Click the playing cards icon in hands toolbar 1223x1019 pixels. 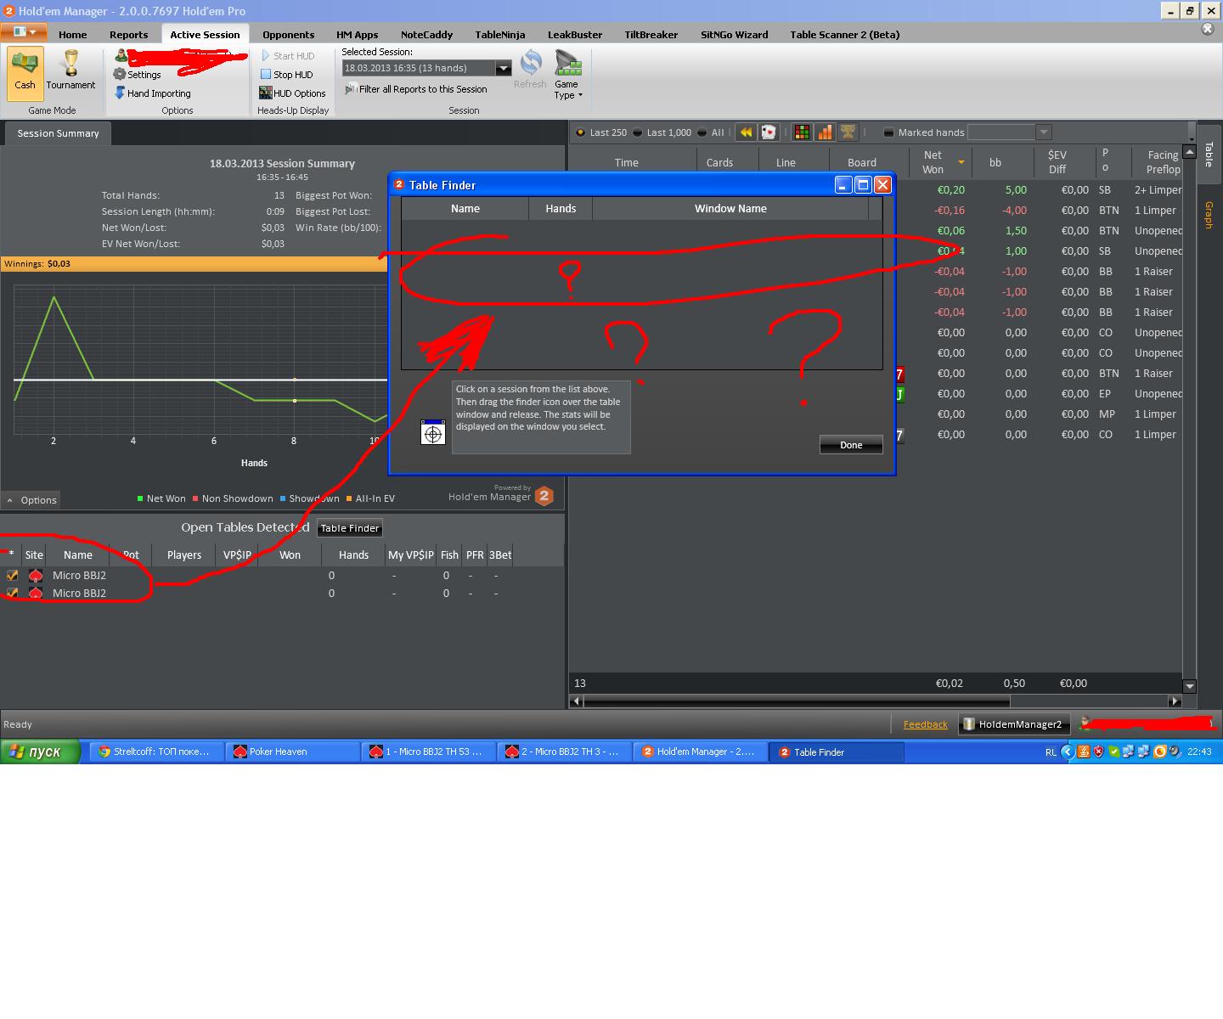pos(769,132)
